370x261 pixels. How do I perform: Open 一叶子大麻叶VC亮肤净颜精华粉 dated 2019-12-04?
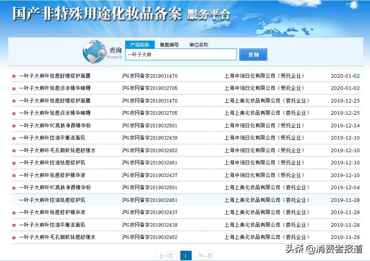tap(55, 188)
